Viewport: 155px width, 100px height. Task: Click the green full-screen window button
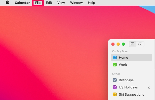click(x=123, y=44)
